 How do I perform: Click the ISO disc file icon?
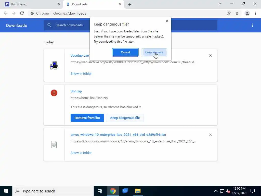(54, 144)
